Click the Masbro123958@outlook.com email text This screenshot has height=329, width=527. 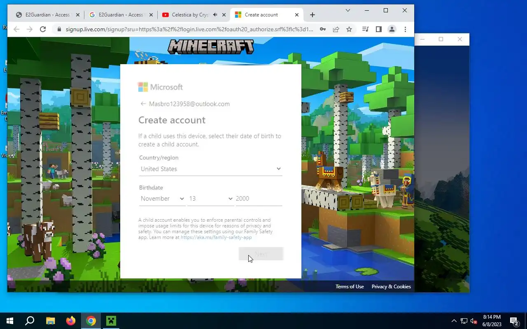point(189,104)
